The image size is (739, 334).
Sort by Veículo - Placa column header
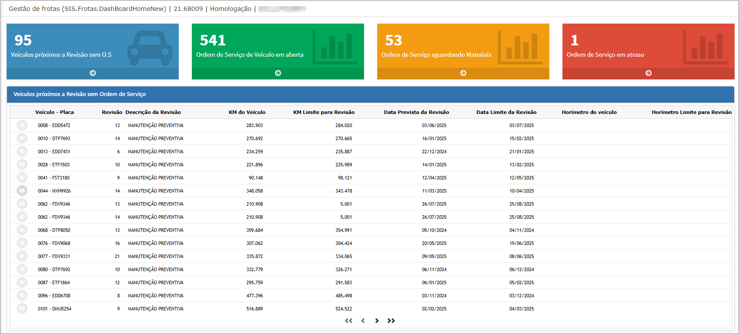point(55,112)
